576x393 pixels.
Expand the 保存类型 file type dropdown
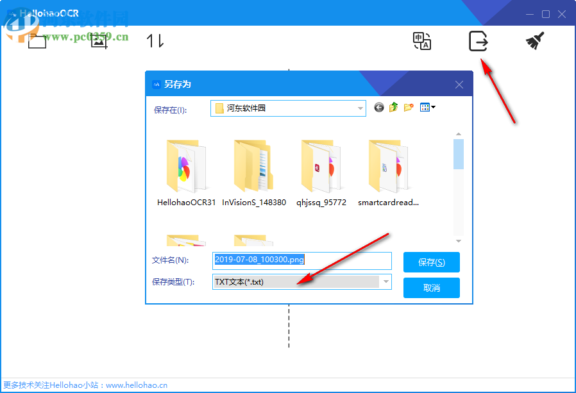tap(385, 281)
